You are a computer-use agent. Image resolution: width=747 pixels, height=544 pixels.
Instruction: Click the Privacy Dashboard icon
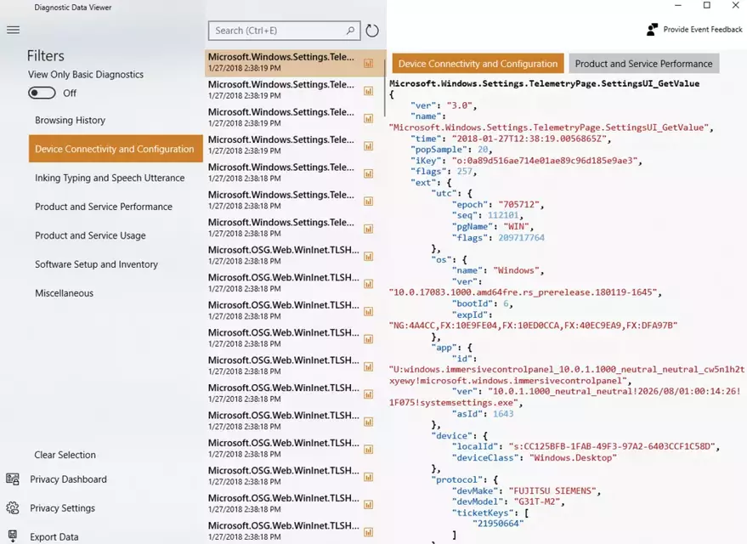click(x=13, y=479)
